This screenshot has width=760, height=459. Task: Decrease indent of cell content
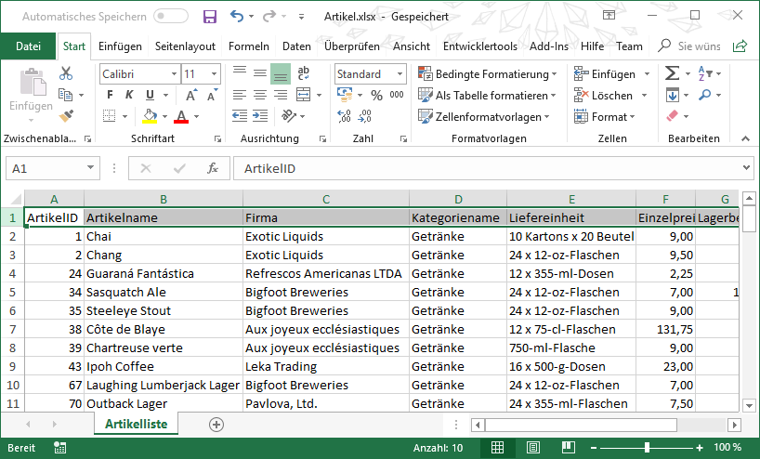(240, 115)
